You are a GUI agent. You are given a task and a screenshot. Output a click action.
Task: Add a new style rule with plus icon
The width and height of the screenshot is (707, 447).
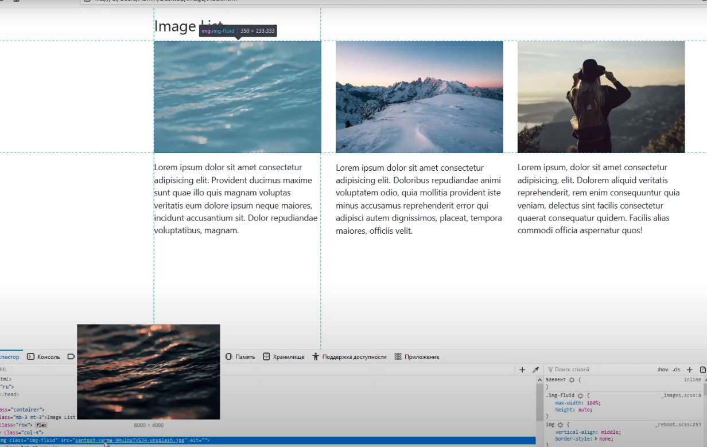click(690, 370)
